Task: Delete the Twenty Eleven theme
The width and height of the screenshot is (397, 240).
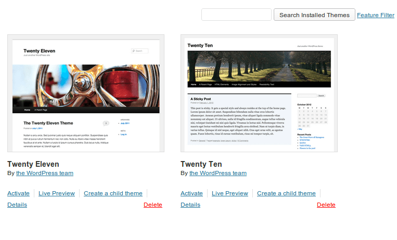Action: click(153, 205)
